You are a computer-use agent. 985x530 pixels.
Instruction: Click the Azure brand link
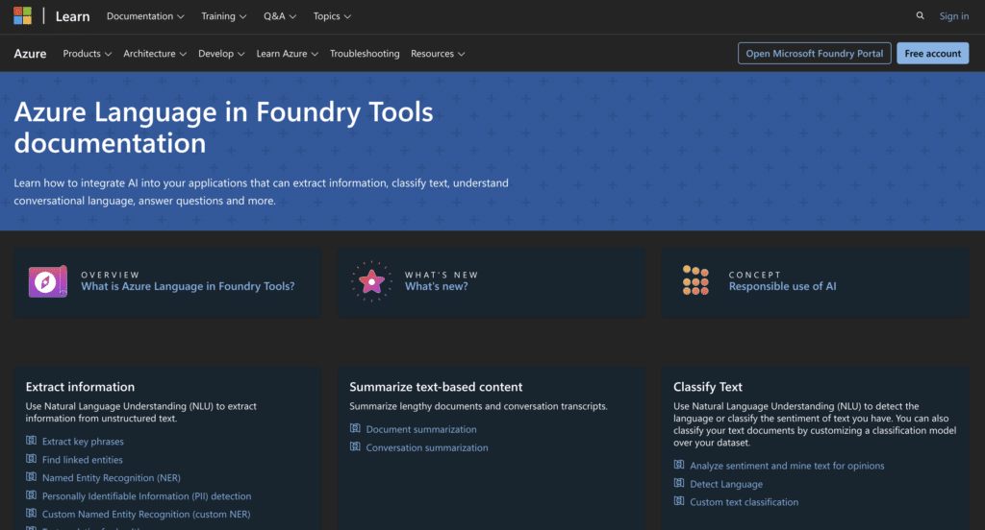(x=30, y=54)
